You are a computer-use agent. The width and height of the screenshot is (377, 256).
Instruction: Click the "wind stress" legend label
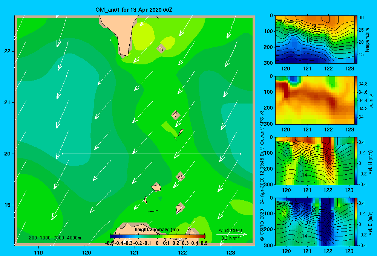click(x=230, y=230)
